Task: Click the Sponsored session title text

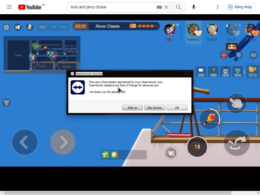Action: (89, 74)
